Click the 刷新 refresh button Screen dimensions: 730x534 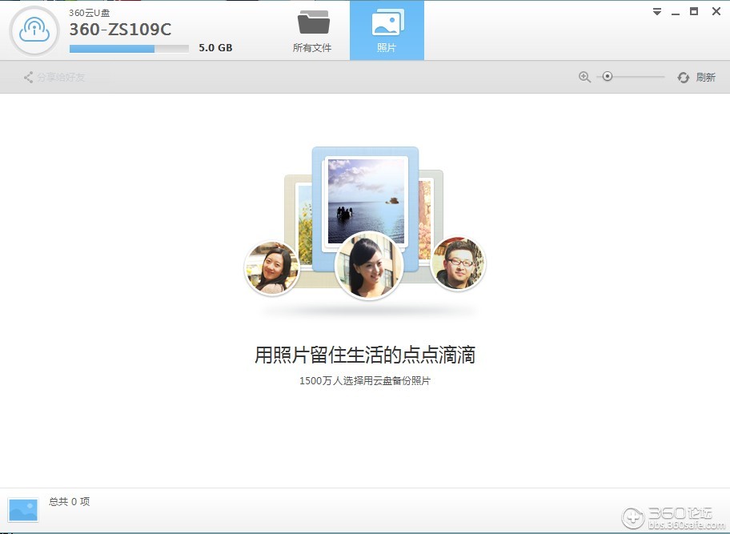coord(696,78)
